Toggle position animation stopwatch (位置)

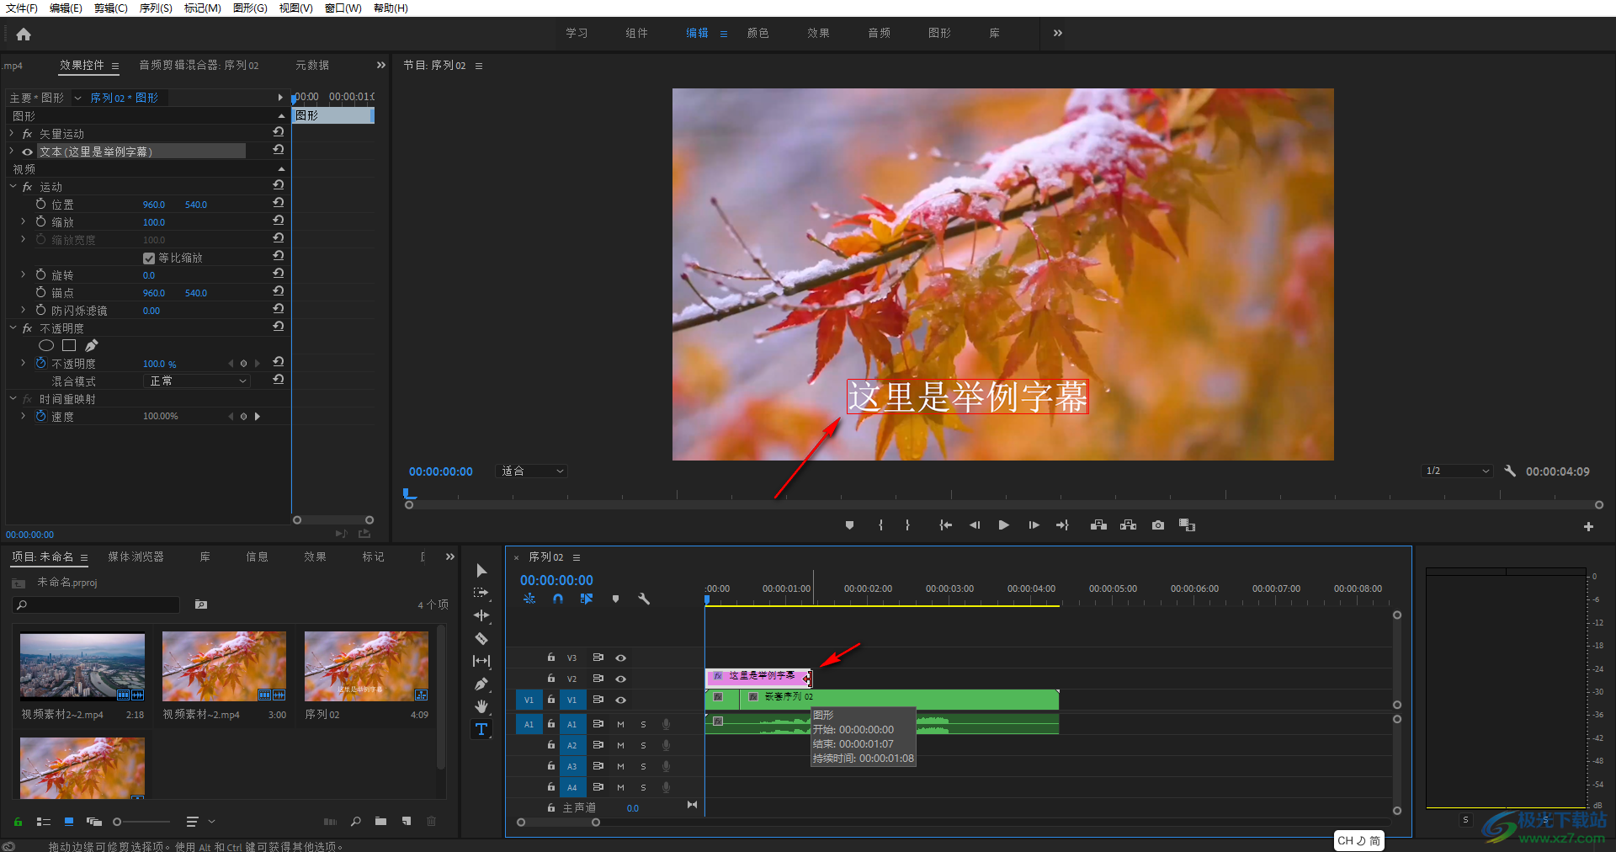click(41, 205)
